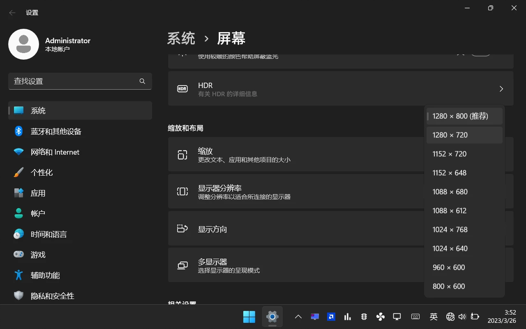Open the clock showing 3:52

[502, 317]
